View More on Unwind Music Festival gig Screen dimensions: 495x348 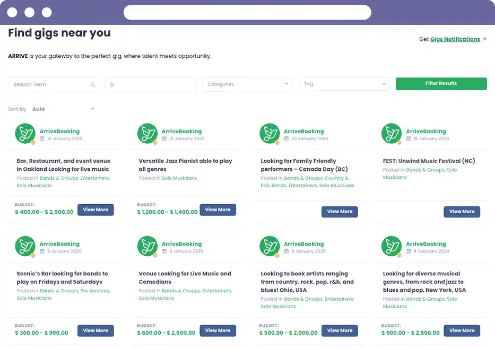click(462, 212)
